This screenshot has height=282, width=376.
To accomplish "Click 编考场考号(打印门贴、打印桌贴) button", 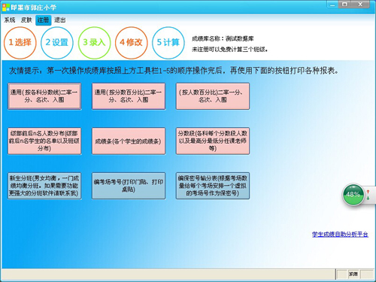I will (x=129, y=186).
